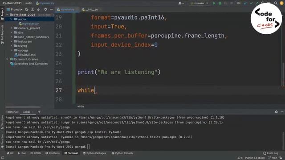Select Scratches and Consoles node

coord(29,64)
